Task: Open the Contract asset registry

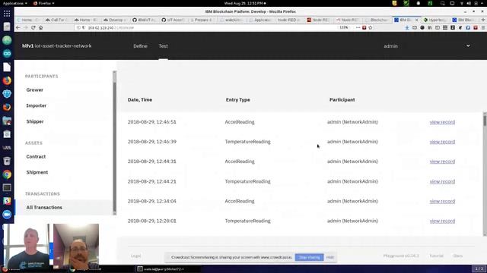Action: click(x=36, y=157)
